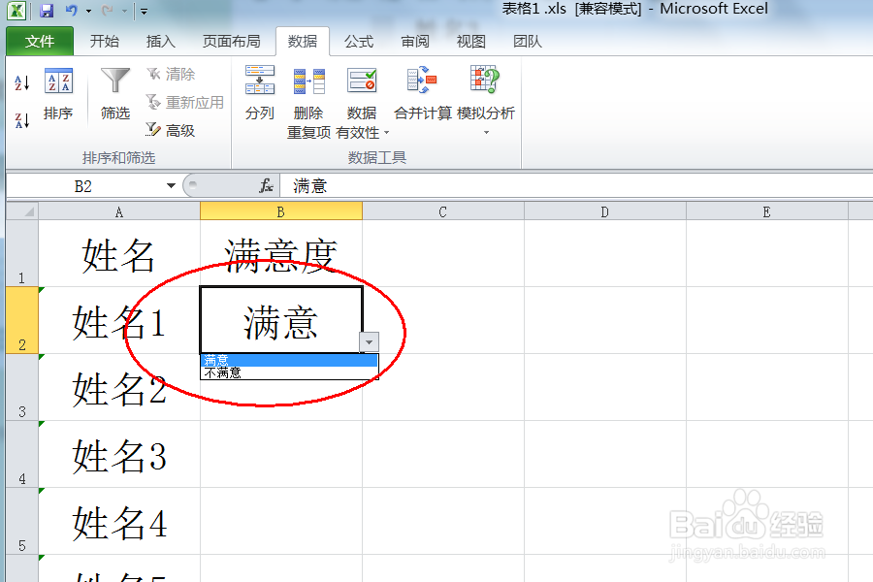Screen dimensions: 873x582
Task: Open the cell's data validation dropdown arrow
Action: click(x=369, y=342)
